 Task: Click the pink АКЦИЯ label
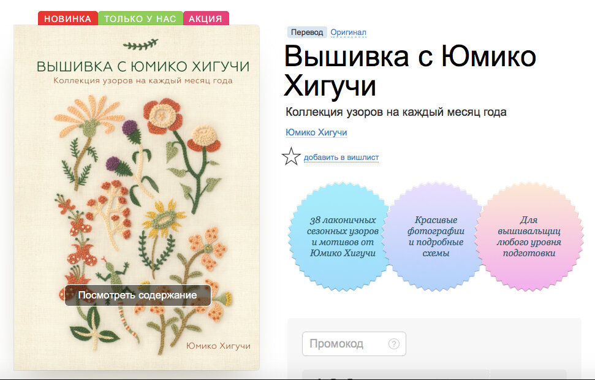(206, 18)
